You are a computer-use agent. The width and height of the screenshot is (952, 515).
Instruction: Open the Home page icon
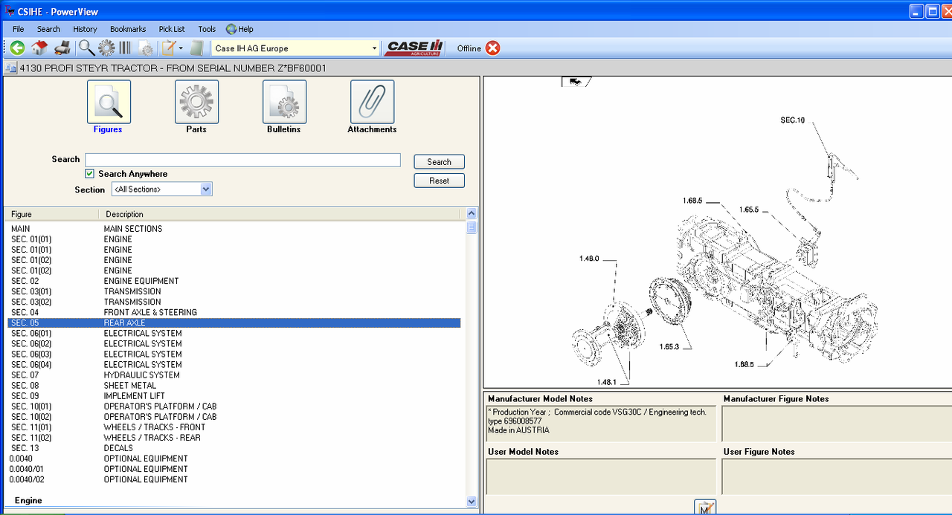(39, 48)
